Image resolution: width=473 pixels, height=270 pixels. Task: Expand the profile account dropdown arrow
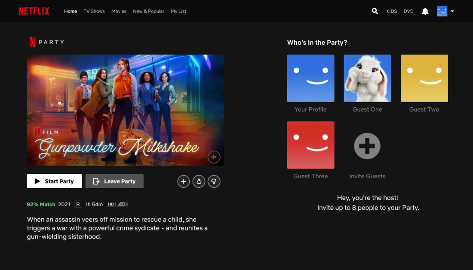pyautogui.click(x=452, y=12)
